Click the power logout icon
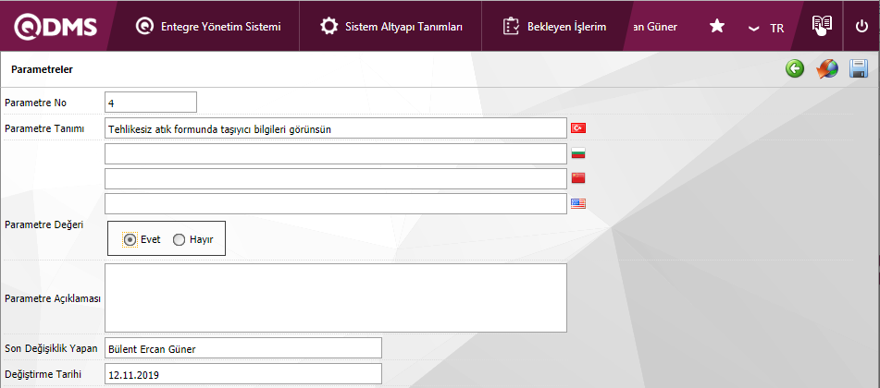The width and height of the screenshot is (880, 388). click(862, 27)
